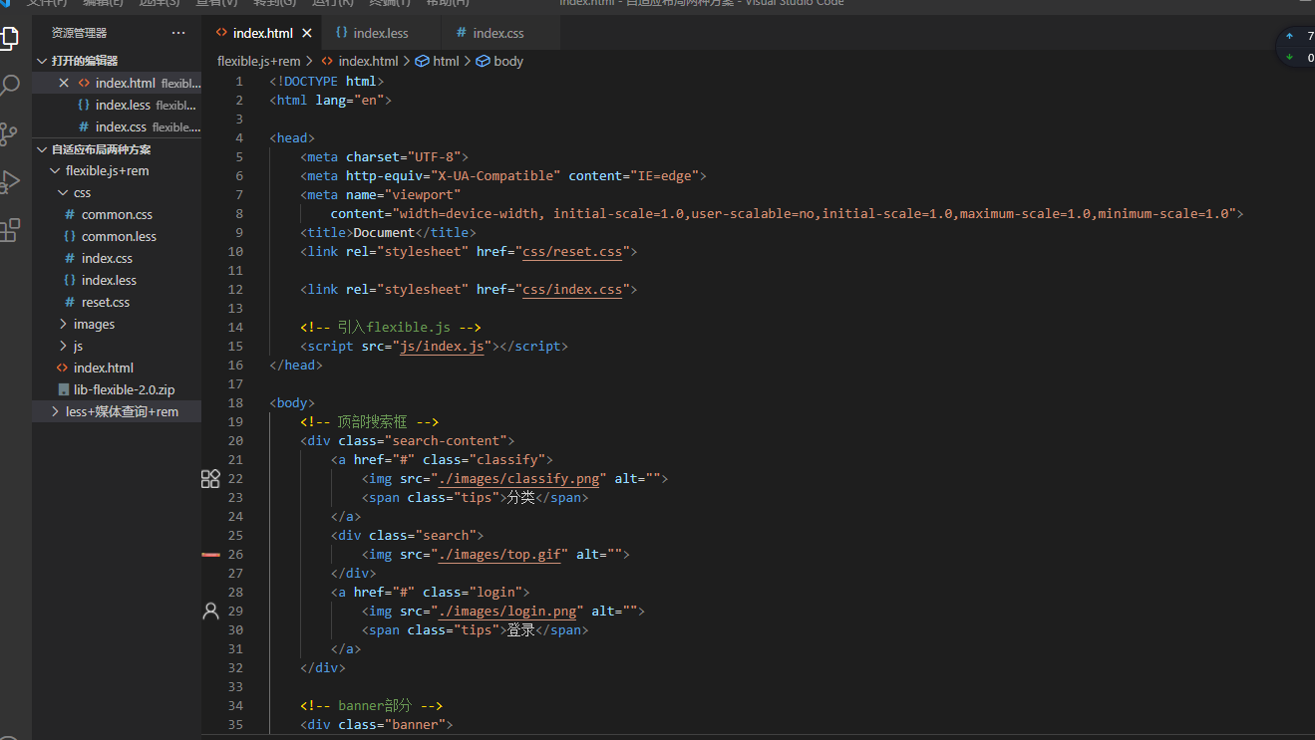The image size is (1315, 740).
Task: Open common.css in the css folder
Action: [117, 215]
